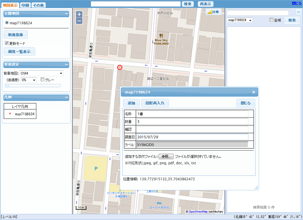
Task: Click the 中戸川ビル map label
Action: click(165, 13)
